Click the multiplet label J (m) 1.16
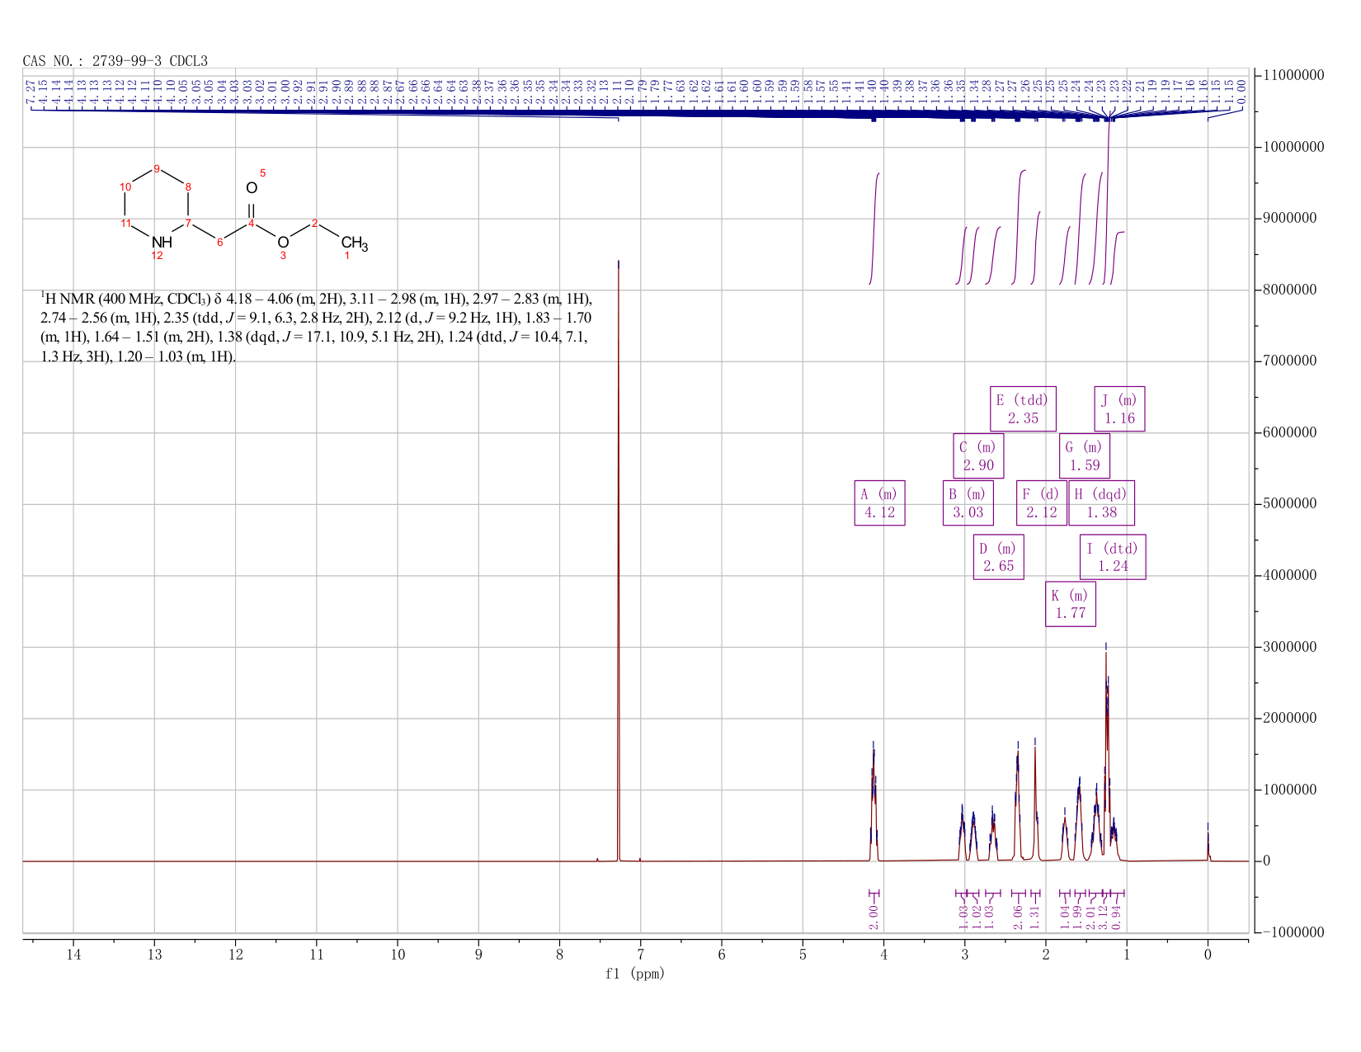This screenshot has width=1361, height=1052. click(1120, 409)
